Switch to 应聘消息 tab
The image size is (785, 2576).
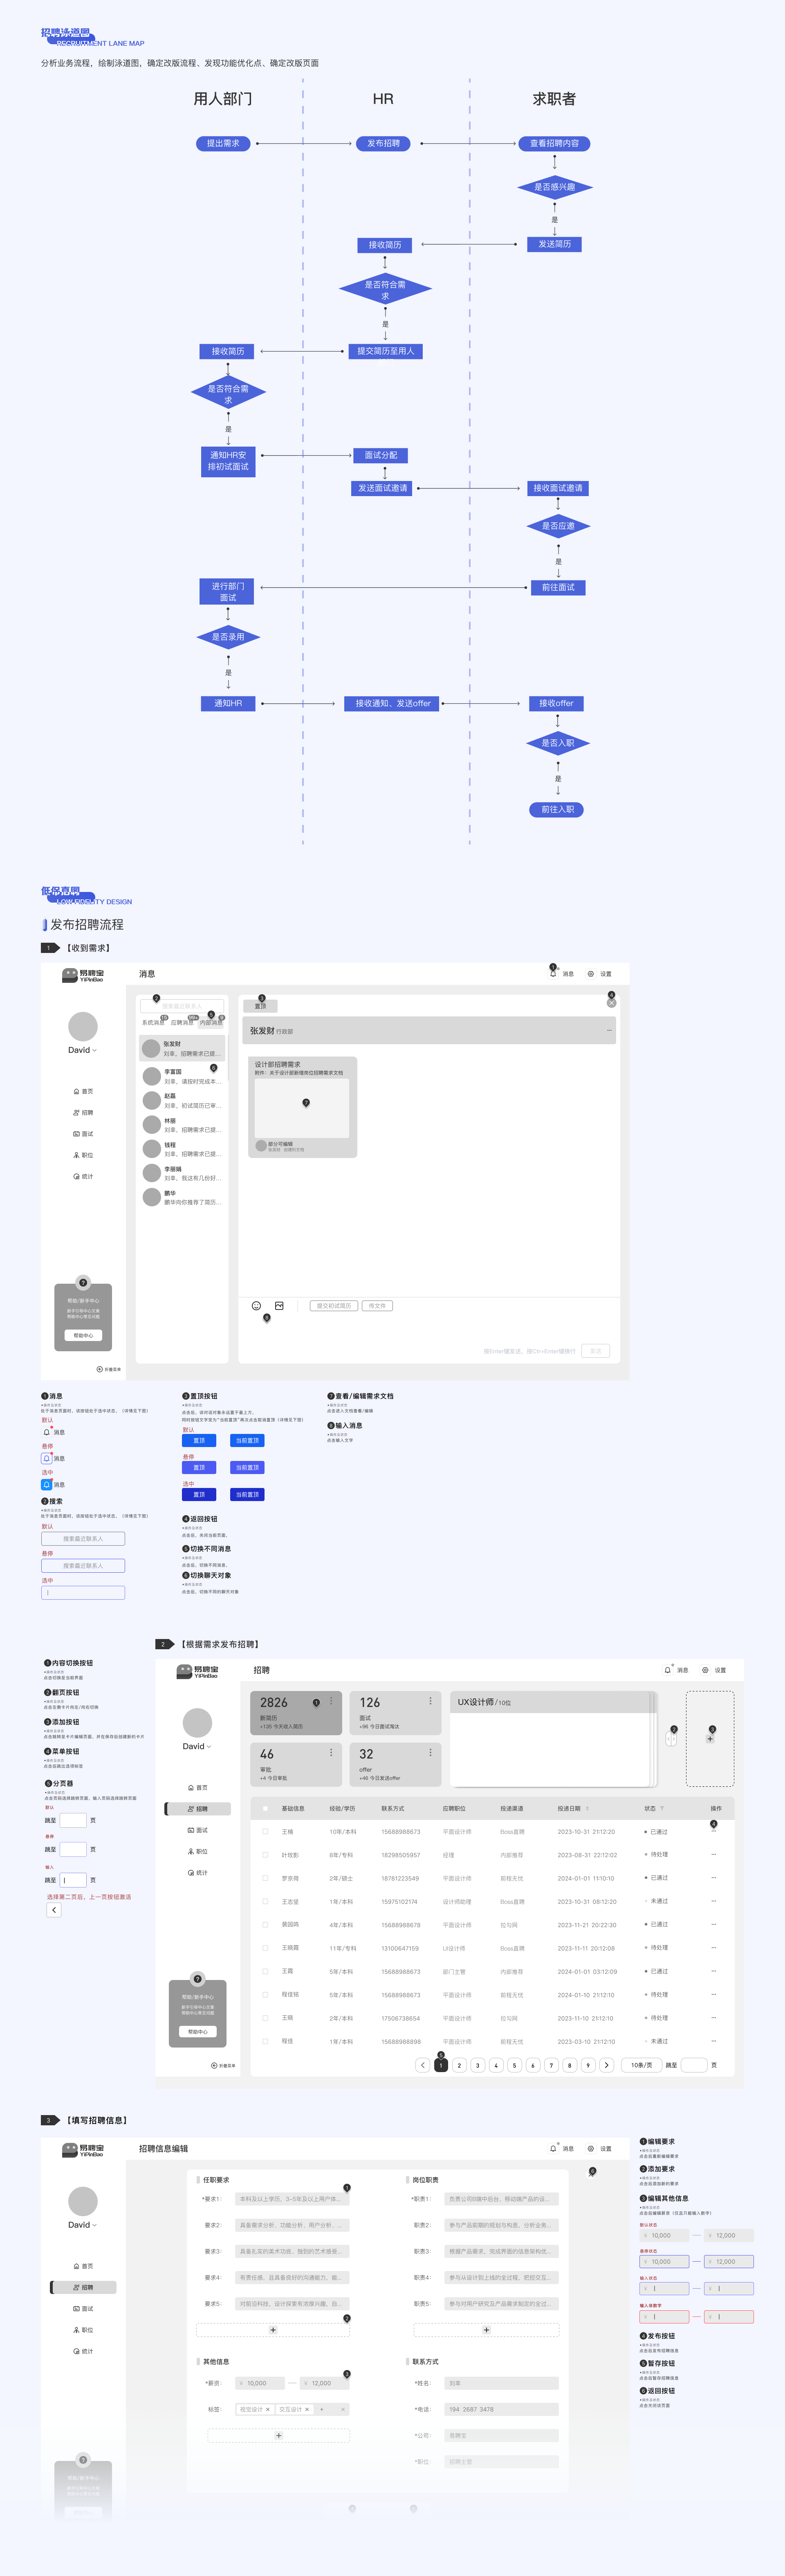coord(183,1022)
